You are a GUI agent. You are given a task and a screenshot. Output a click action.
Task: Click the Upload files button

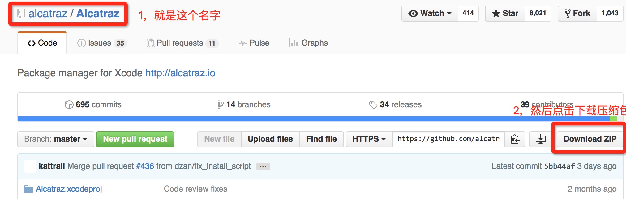point(270,139)
